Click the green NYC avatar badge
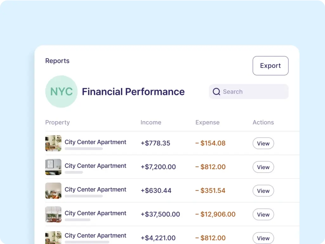 [x=62, y=91]
